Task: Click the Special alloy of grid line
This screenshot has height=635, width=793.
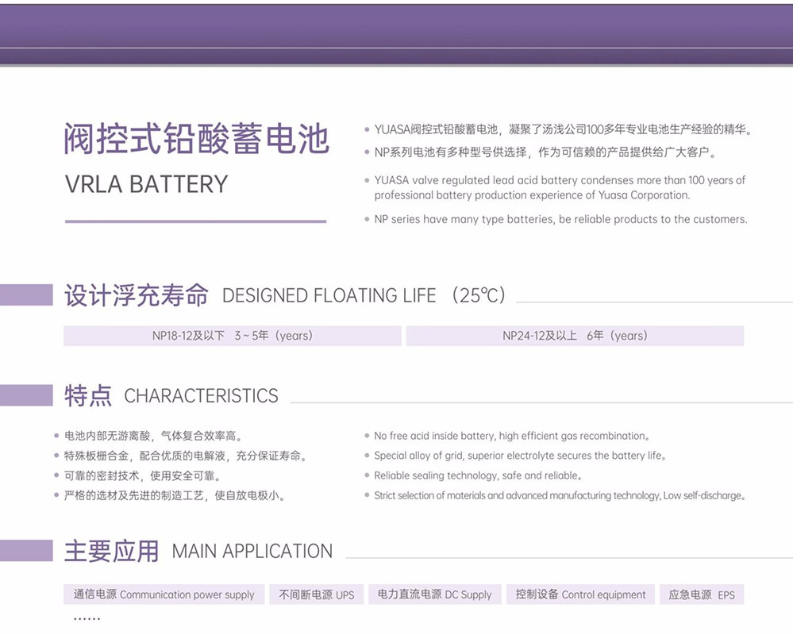Action: coord(520,456)
